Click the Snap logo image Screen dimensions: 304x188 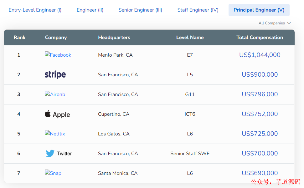53,173
